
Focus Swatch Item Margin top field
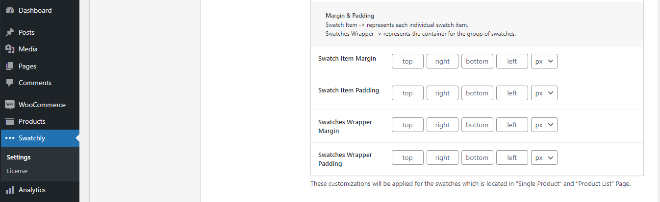407,61
